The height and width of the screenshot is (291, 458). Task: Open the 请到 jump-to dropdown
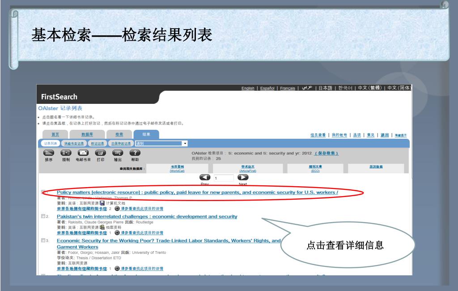click(161, 143)
